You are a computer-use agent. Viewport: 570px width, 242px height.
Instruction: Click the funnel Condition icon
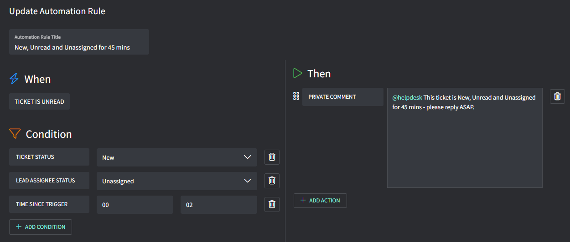point(15,134)
